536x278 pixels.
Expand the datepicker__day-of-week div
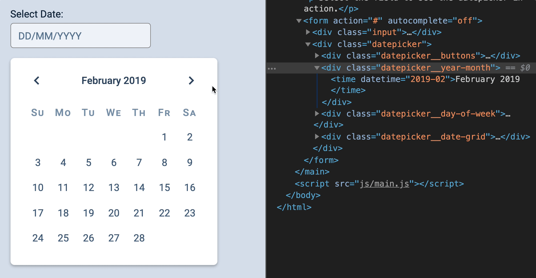(x=317, y=113)
